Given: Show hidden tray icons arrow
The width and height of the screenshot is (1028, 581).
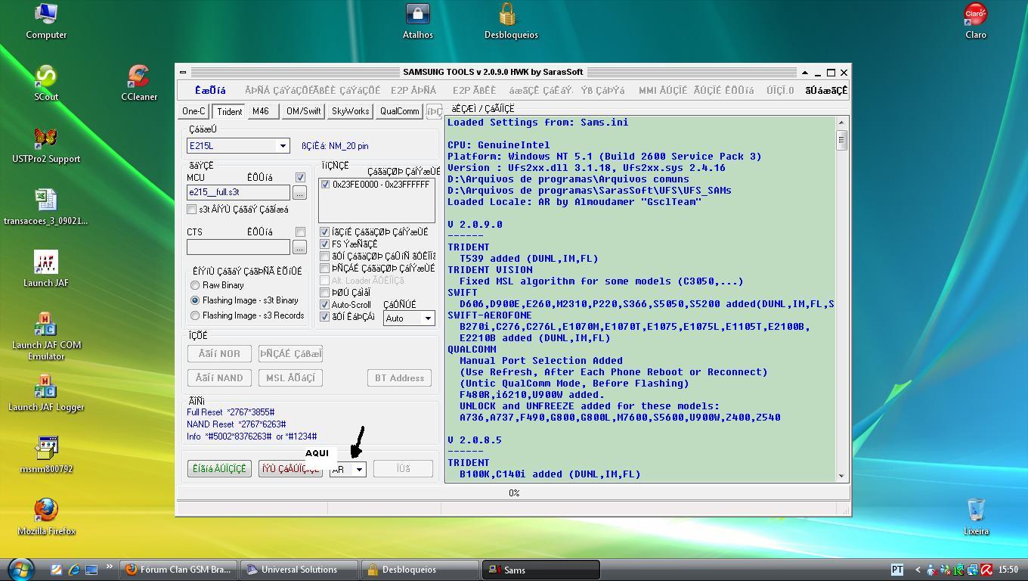Looking at the screenshot, I should (x=918, y=570).
